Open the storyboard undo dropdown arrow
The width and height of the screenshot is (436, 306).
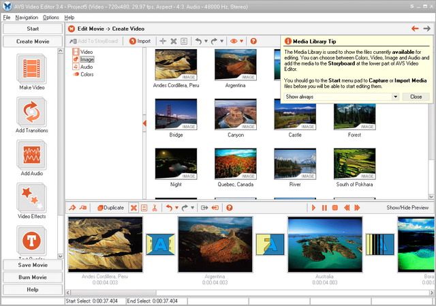pyautogui.click(x=176, y=208)
